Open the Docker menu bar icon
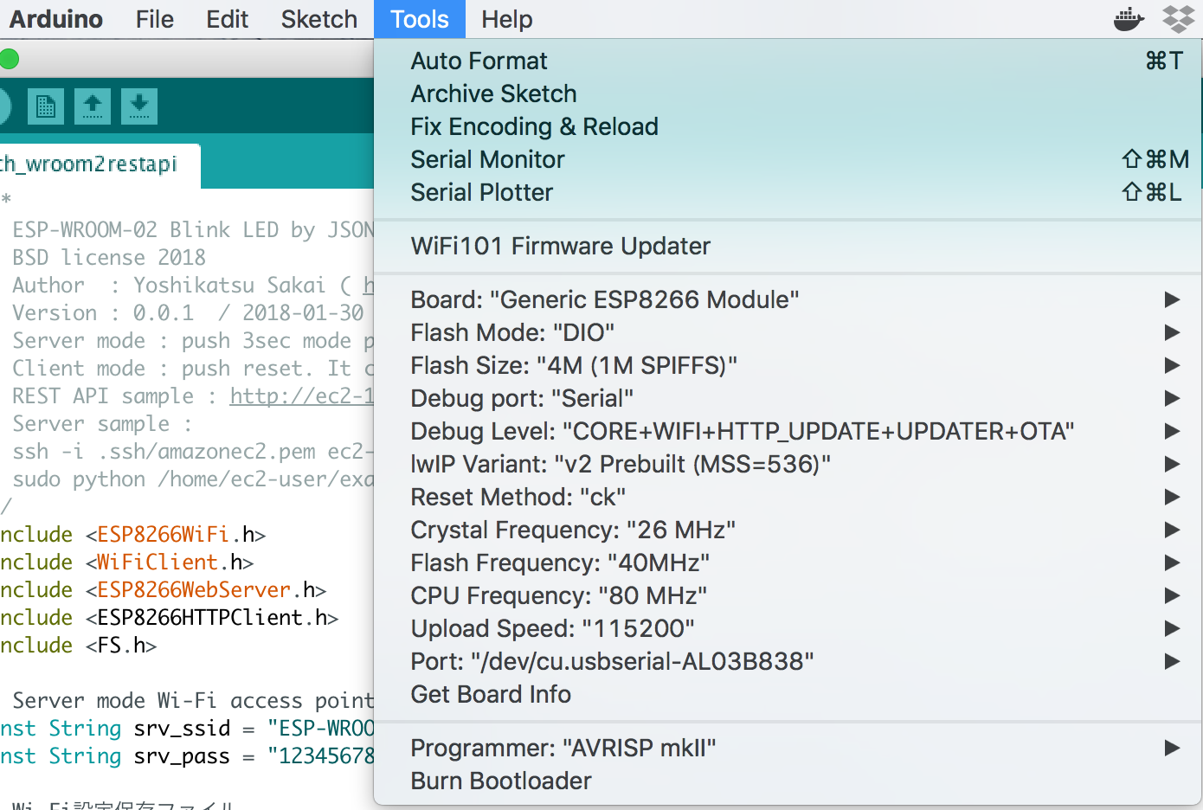The width and height of the screenshot is (1203, 810). (x=1129, y=19)
